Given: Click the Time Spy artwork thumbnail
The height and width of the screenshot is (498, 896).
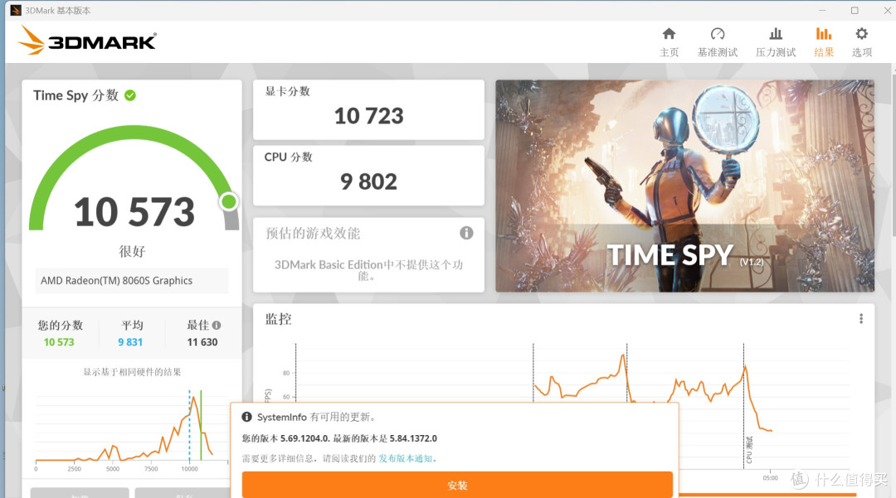Looking at the screenshot, I should 684,186.
